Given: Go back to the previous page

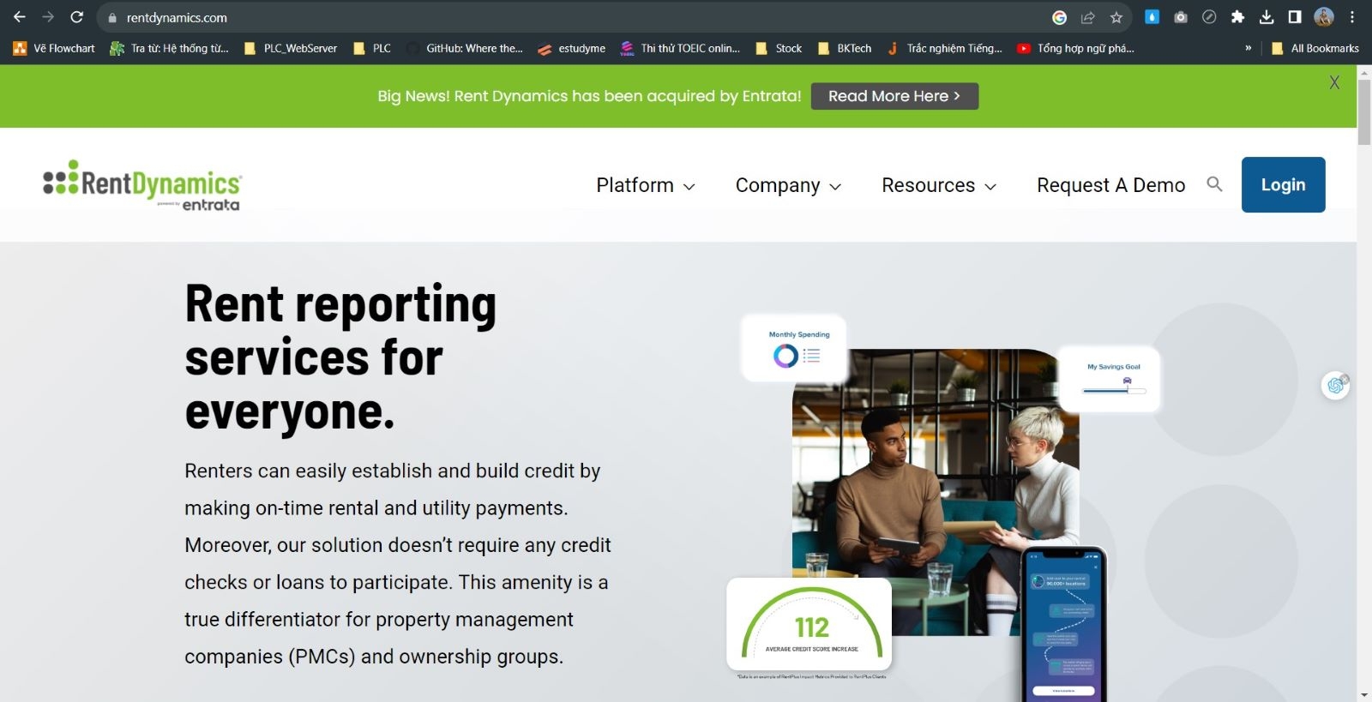Looking at the screenshot, I should click(x=19, y=17).
